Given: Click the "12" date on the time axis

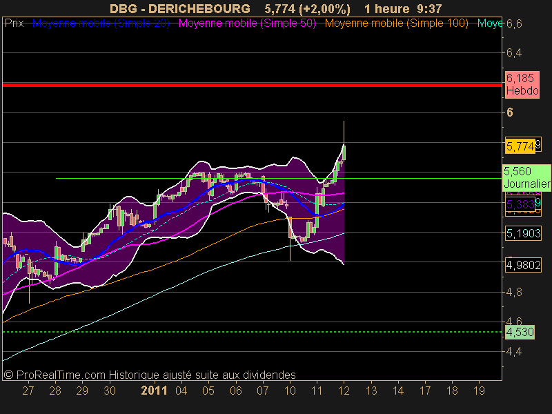Looking at the screenshot, I should [x=344, y=391].
